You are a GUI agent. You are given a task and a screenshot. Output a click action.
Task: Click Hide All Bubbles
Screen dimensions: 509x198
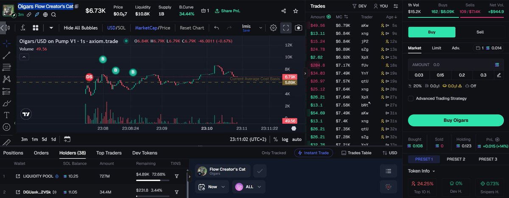[x=81, y=28]
